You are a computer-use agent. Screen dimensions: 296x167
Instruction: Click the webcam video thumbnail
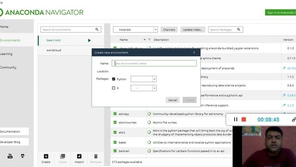pyautogui.click(x=264, y=147)
